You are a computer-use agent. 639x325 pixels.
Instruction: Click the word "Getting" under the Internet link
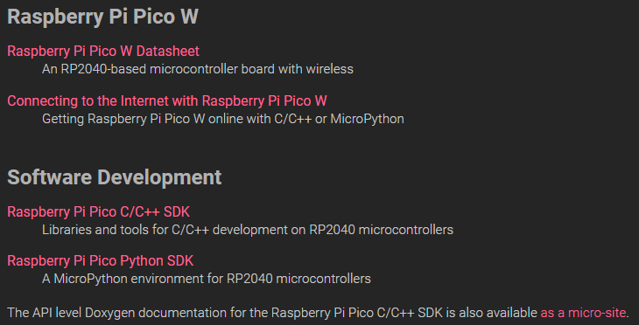(x=64, y=119)
